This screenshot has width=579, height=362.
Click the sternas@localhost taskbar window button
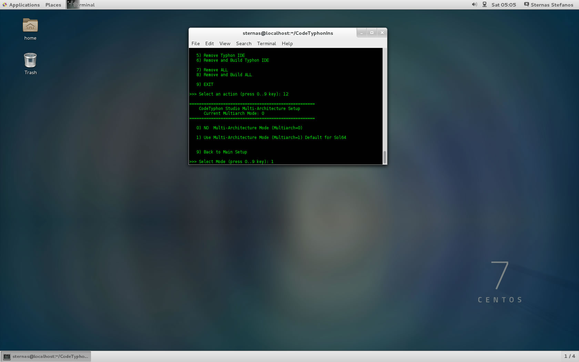[46, 356]
